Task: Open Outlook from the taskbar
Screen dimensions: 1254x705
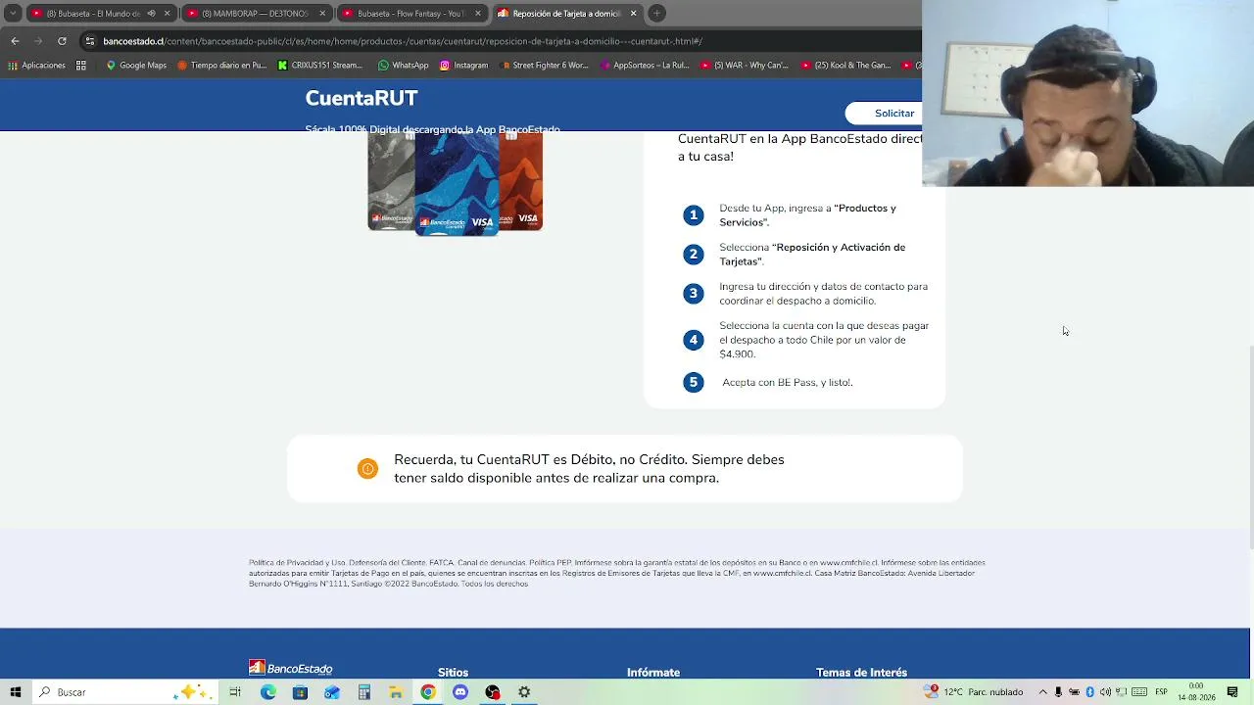Action: point(332,692)
